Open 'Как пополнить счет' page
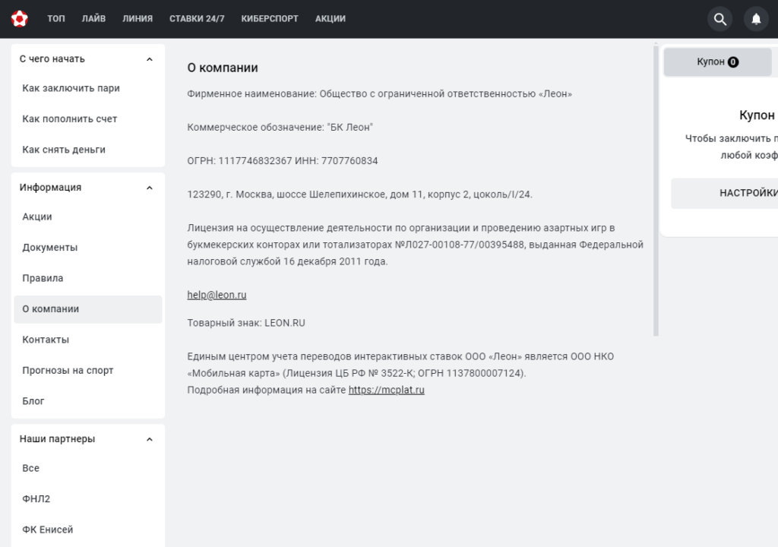Image resolution: width=778 pixels, height=547 pixels. [88, 119]
